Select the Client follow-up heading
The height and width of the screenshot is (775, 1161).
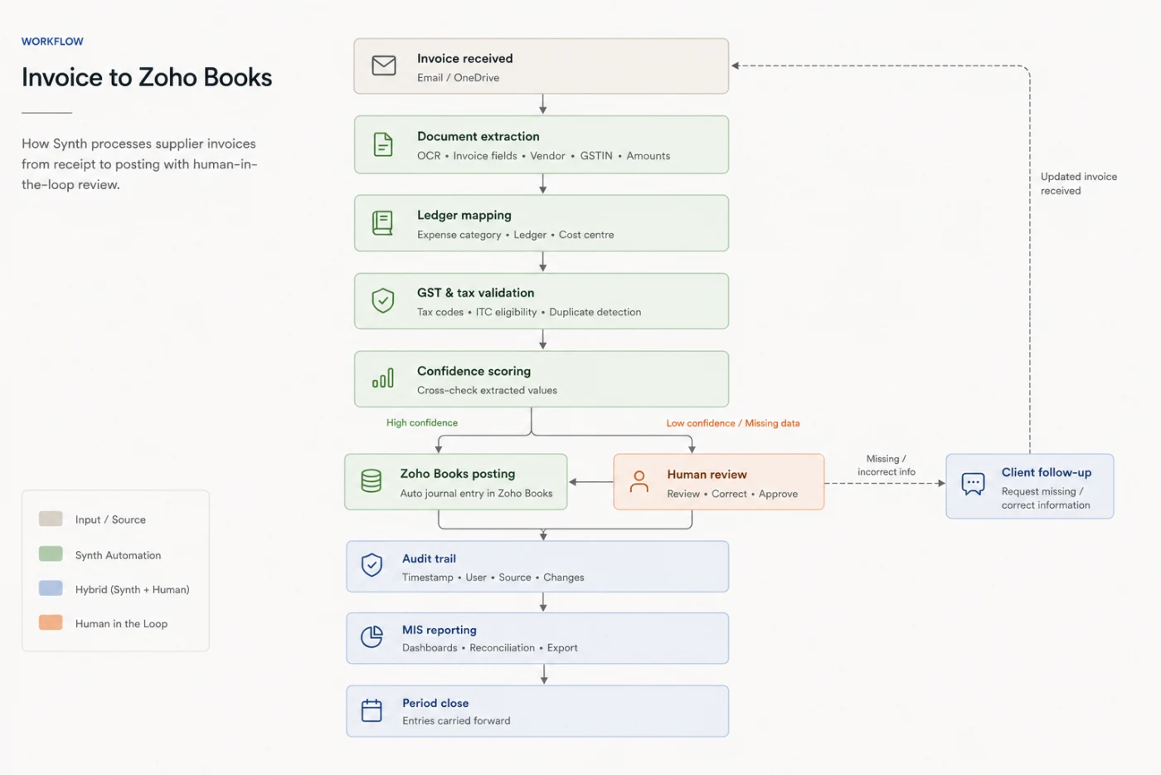click(1047, 472)
